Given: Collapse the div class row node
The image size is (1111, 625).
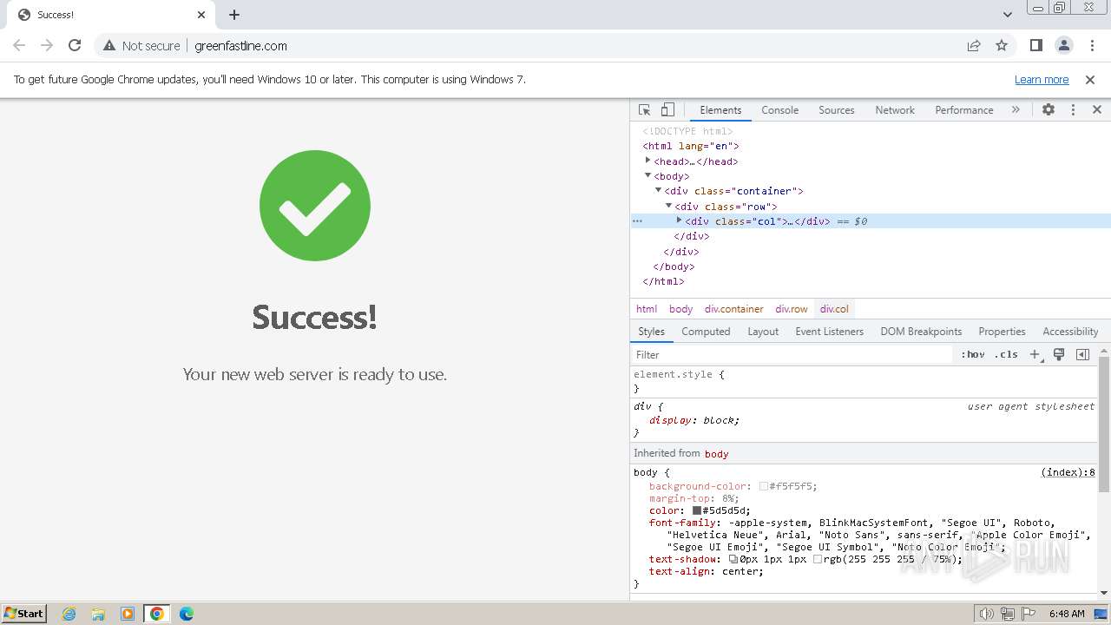Looking at the screenshot, I should tap(668, 206).
